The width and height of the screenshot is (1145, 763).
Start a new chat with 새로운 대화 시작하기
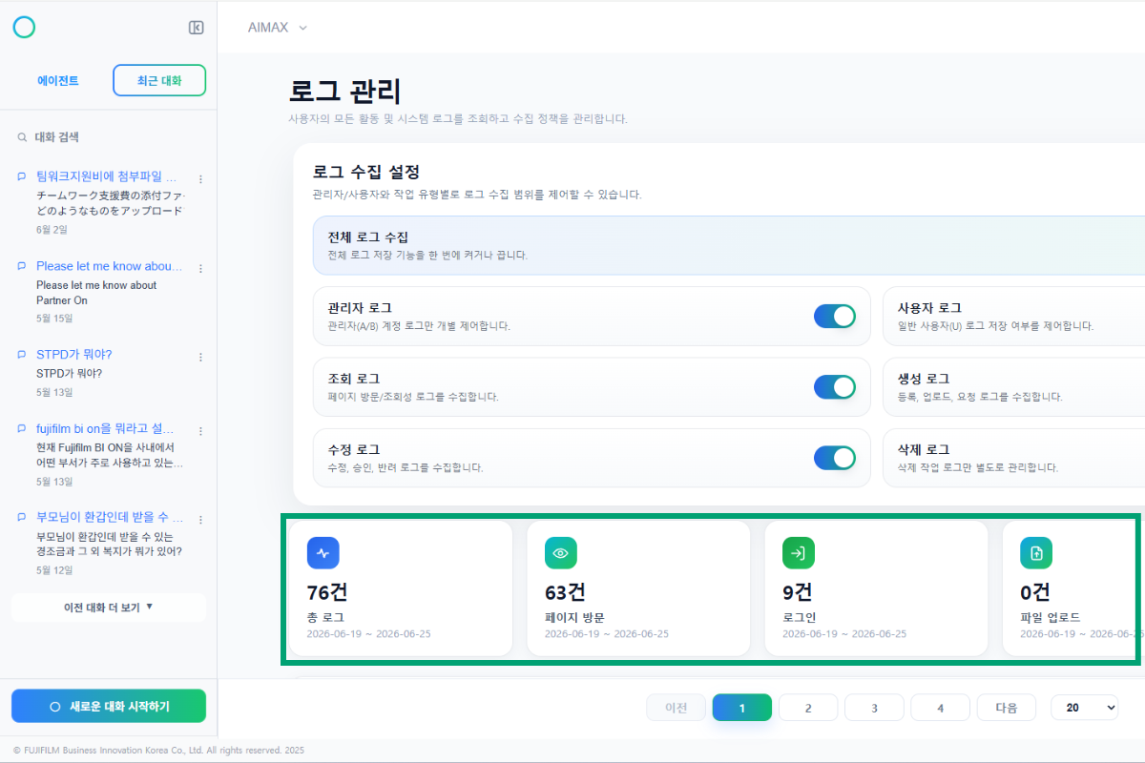109,707
